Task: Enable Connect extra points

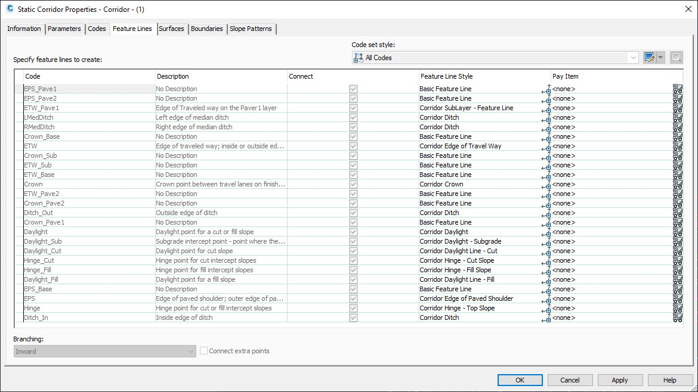Action: point(203,351)
